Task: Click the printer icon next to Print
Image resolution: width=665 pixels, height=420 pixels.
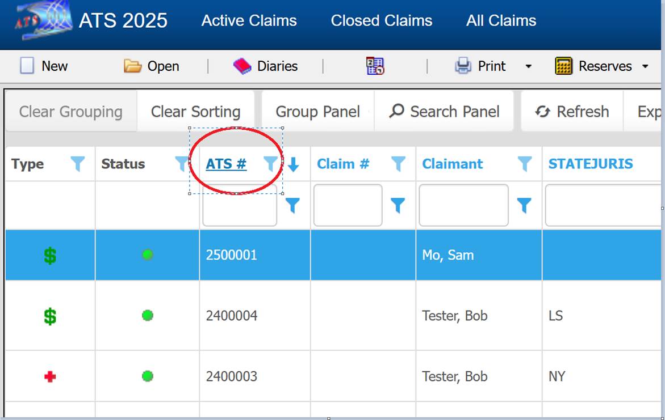Action: click(x=463, y=66)
